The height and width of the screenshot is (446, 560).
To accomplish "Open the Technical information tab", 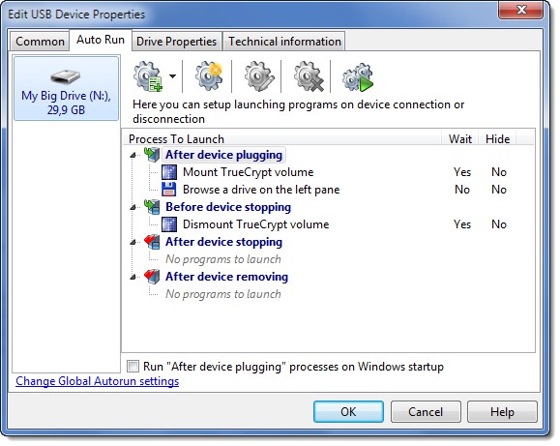I will tap(284, 42).
